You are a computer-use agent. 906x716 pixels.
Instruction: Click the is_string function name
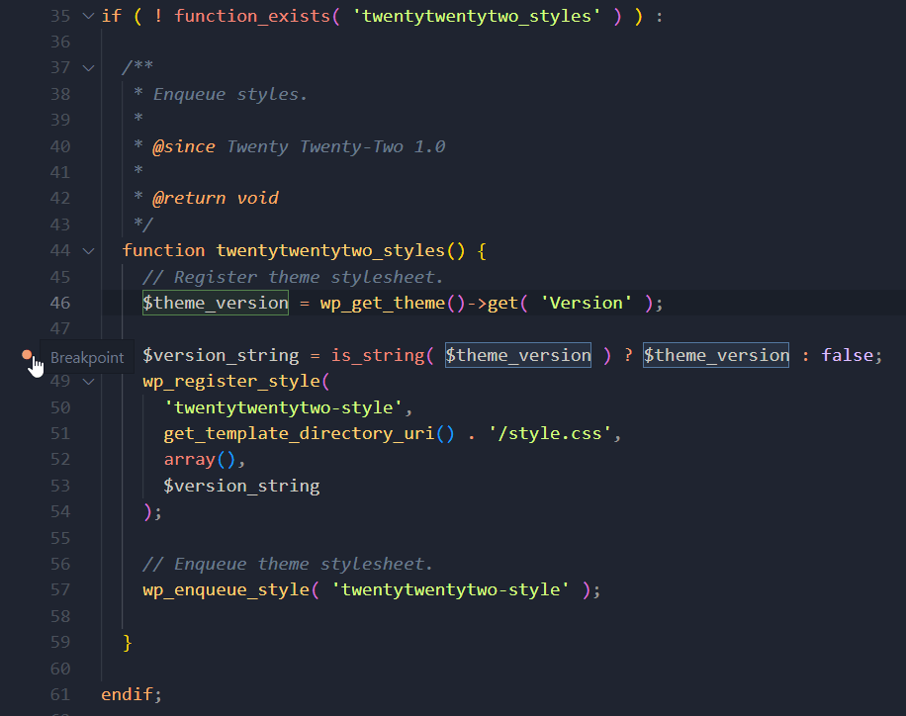378,355
